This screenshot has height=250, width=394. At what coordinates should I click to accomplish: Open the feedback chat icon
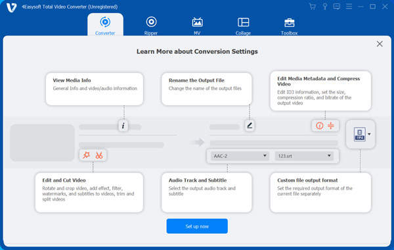coord(337,7)
